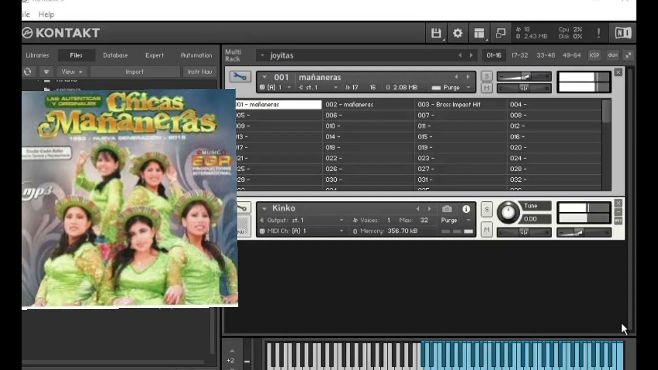658x370 pixels.
Task: Go to previous multi with joyitas left arrow
Action: pos(460,55)
